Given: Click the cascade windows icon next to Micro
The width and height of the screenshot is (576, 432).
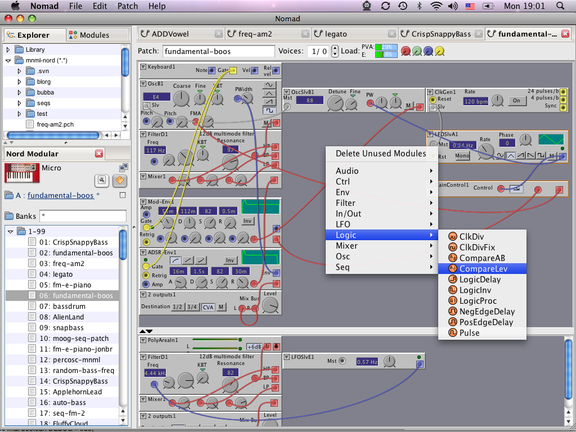Looking at the screenshot, I should point(124,168).
